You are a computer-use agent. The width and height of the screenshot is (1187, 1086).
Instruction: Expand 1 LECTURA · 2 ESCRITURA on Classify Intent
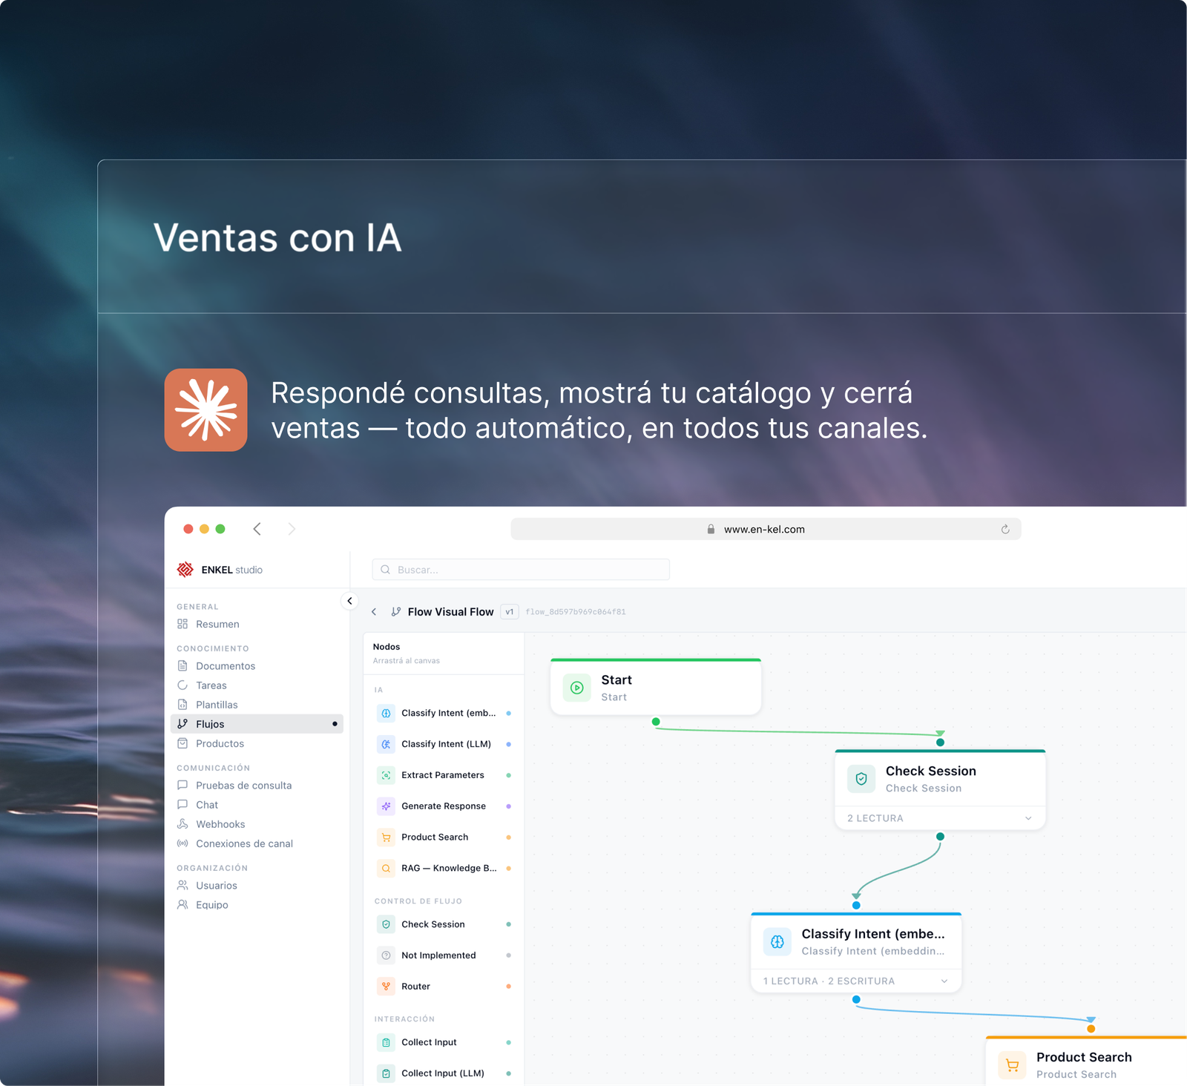944,981
